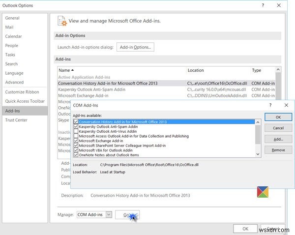The width and height of the screenshot is (295, 235).
Task: Open help for COM Add-Ins dialog
Action: (270, 105)
